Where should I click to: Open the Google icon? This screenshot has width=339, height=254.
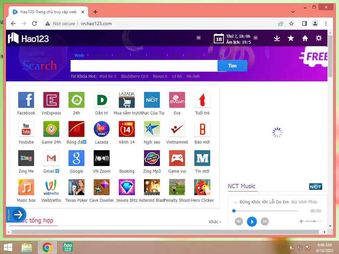pyautogui.click(x=76, y=158)
